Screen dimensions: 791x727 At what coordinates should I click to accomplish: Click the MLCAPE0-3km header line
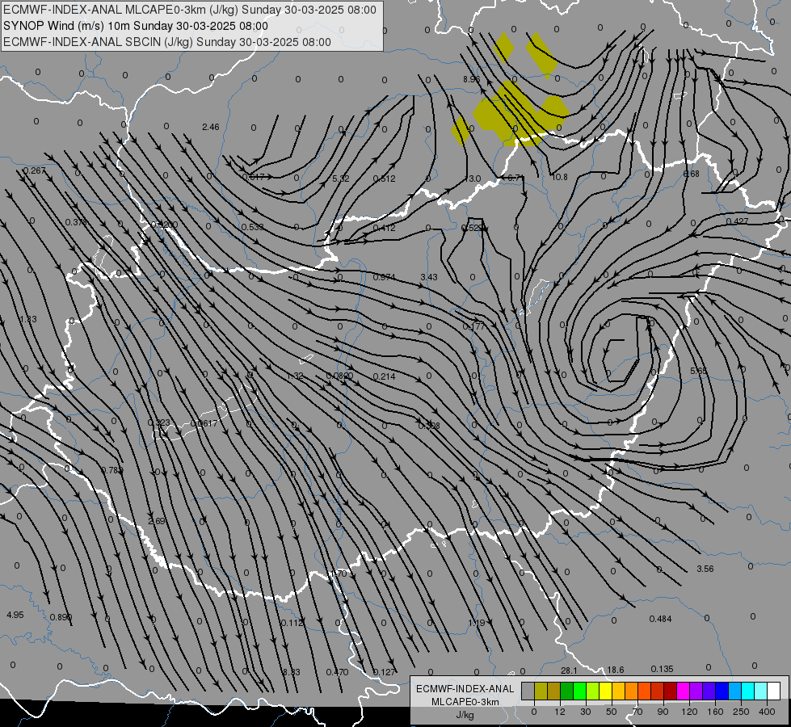click(x=190, y=10)
